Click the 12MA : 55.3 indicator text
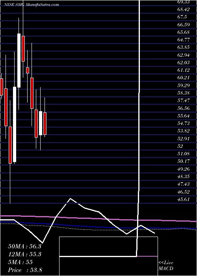 pyautogui.click(x=24, y=254)
